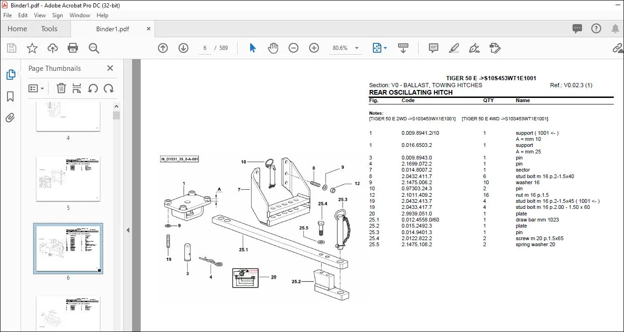Click 'REAR OSCILLATING HITCH' heading

pyautogui.click(x=411, y=92)
